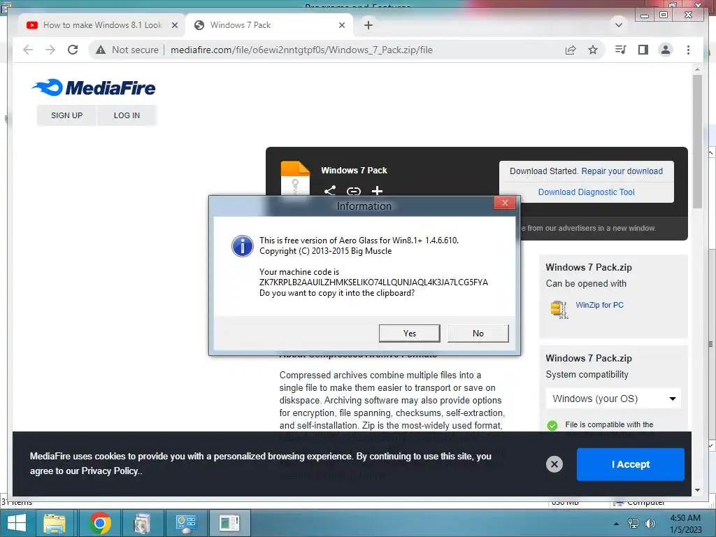Image resolution: width=716 pixels, height=537 pixels.
Task: Click the plus icon under Windows 7 Pack
Action: (x=377, y=190)
